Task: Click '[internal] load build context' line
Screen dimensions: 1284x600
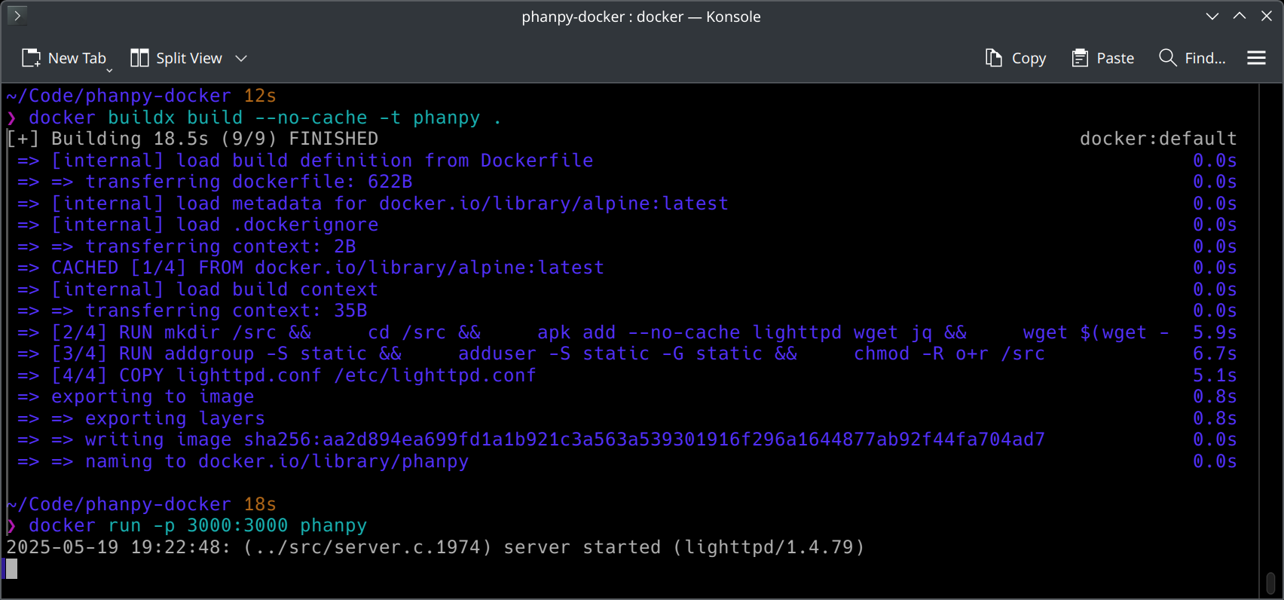Action: point(197,289)
